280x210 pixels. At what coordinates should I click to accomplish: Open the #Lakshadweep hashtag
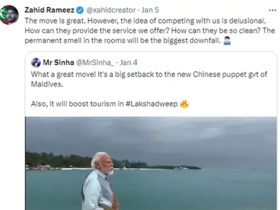[152, 104]
